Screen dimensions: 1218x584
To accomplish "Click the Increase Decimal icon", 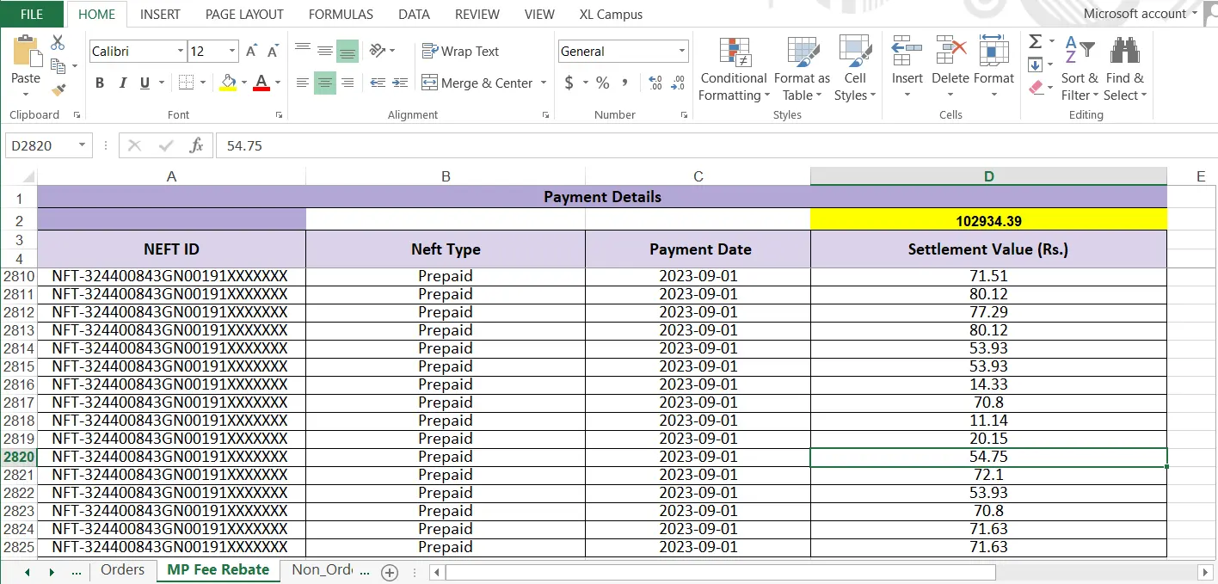I will click(656, 83).
